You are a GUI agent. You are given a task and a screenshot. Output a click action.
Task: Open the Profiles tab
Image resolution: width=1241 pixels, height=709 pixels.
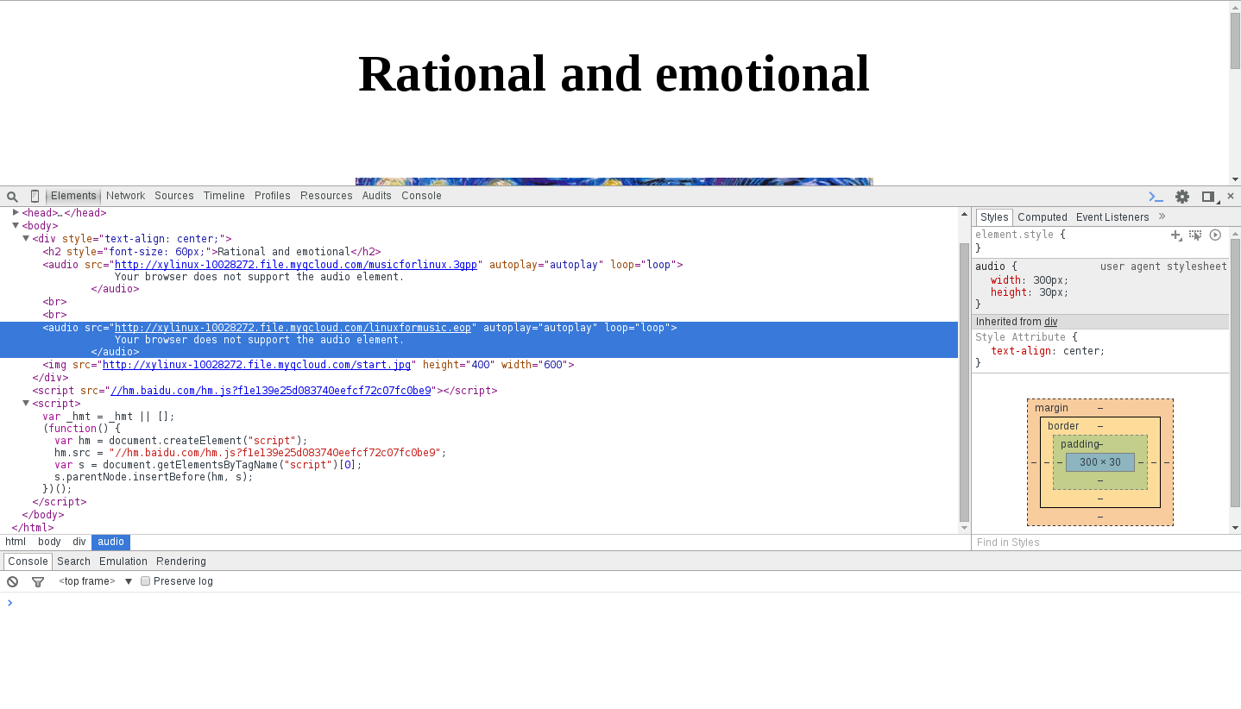[273, 196]
